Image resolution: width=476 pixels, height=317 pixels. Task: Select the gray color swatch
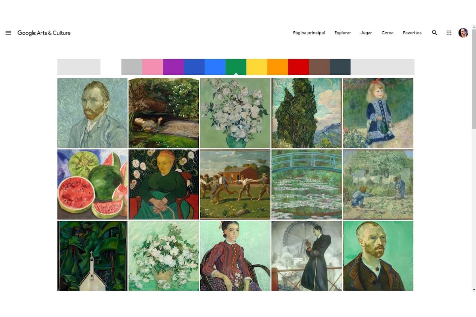pyautogui.click(x=132, y=67)
